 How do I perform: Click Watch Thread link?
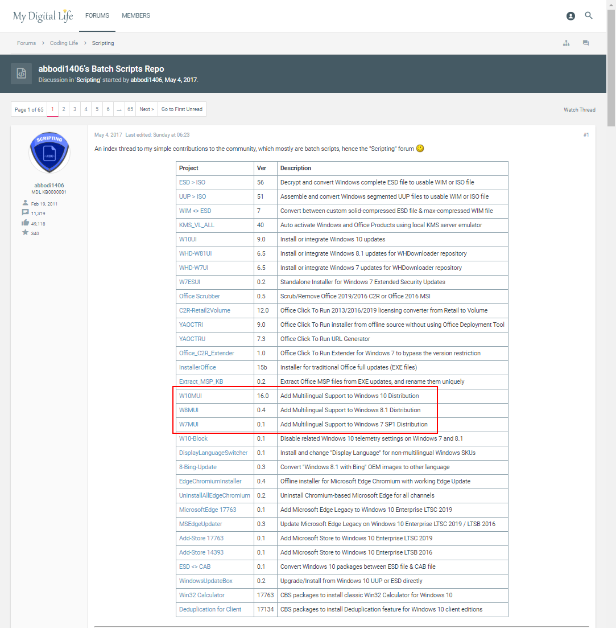(580, 110)
